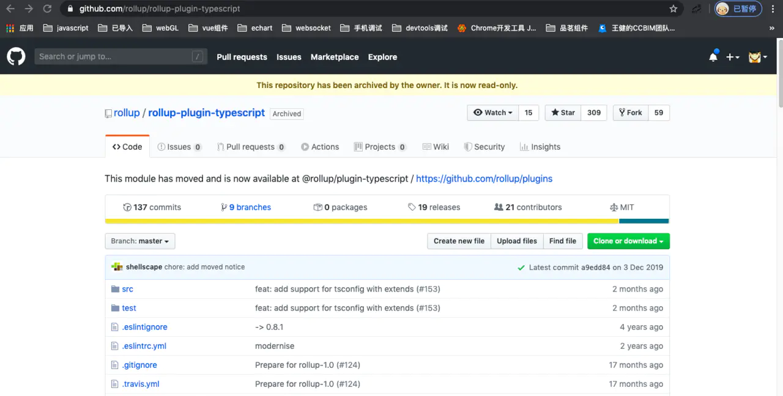
Task: Open Explore in the GitHub header
Action: (x=382, y=57)
